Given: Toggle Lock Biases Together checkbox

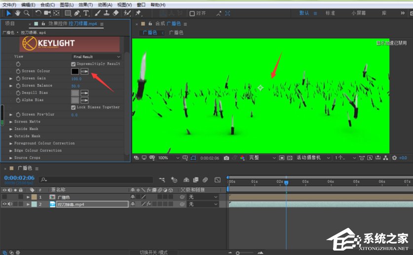Looking at the screenshot, I should point(74,107).
